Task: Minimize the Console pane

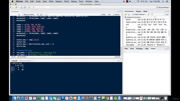Action: tap(118, 61)
